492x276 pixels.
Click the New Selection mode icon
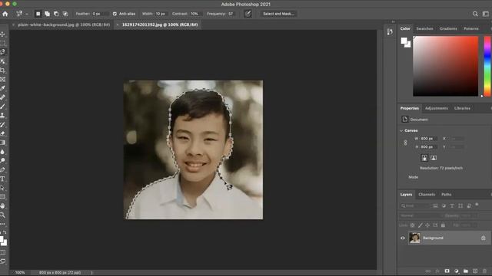[38, 14]
